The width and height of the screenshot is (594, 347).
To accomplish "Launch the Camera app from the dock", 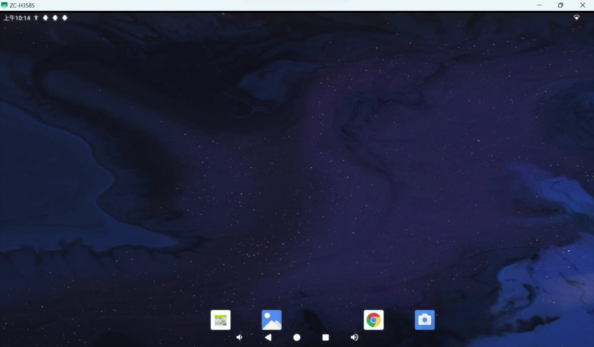I will tap(424, 320).
